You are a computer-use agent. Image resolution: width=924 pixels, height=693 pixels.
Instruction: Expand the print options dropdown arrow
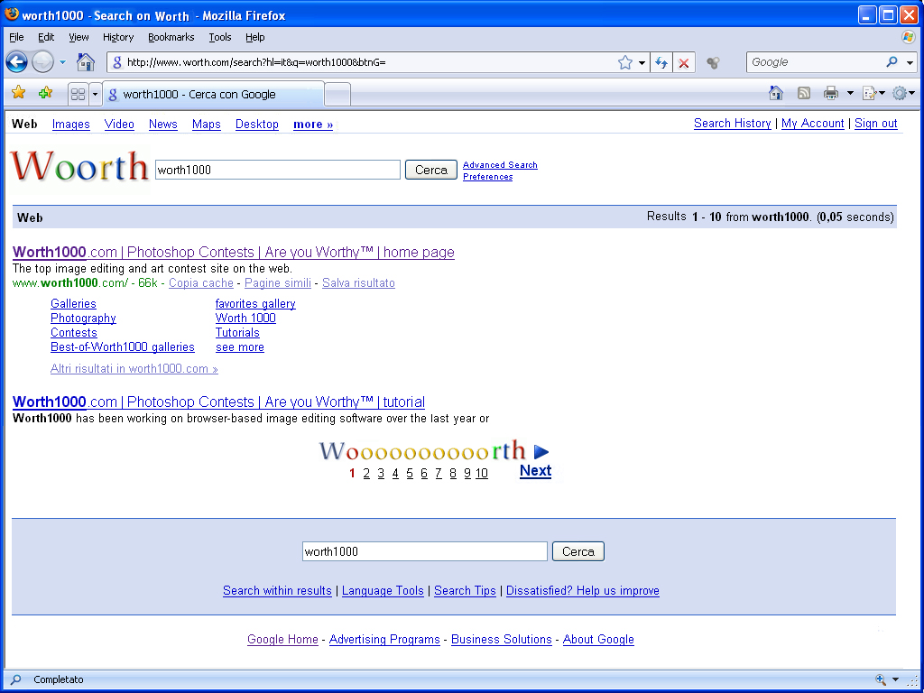[850, 93]
